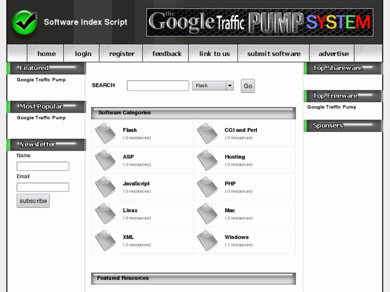Open the Hosting category folder icon
Screen dimensions: 390x292
(x=208, y=160)
